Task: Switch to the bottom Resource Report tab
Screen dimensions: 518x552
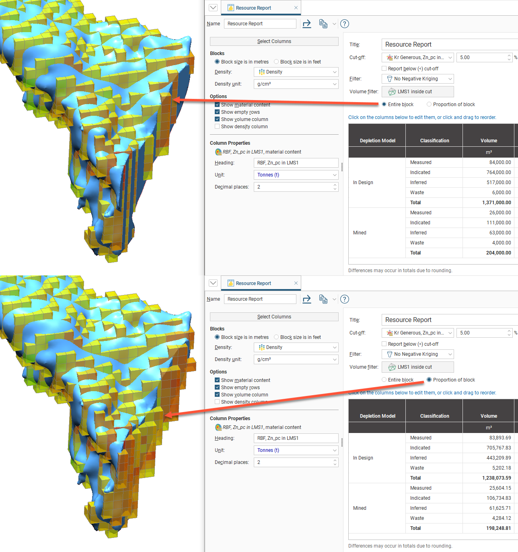Action: click(x=253, y=283)
